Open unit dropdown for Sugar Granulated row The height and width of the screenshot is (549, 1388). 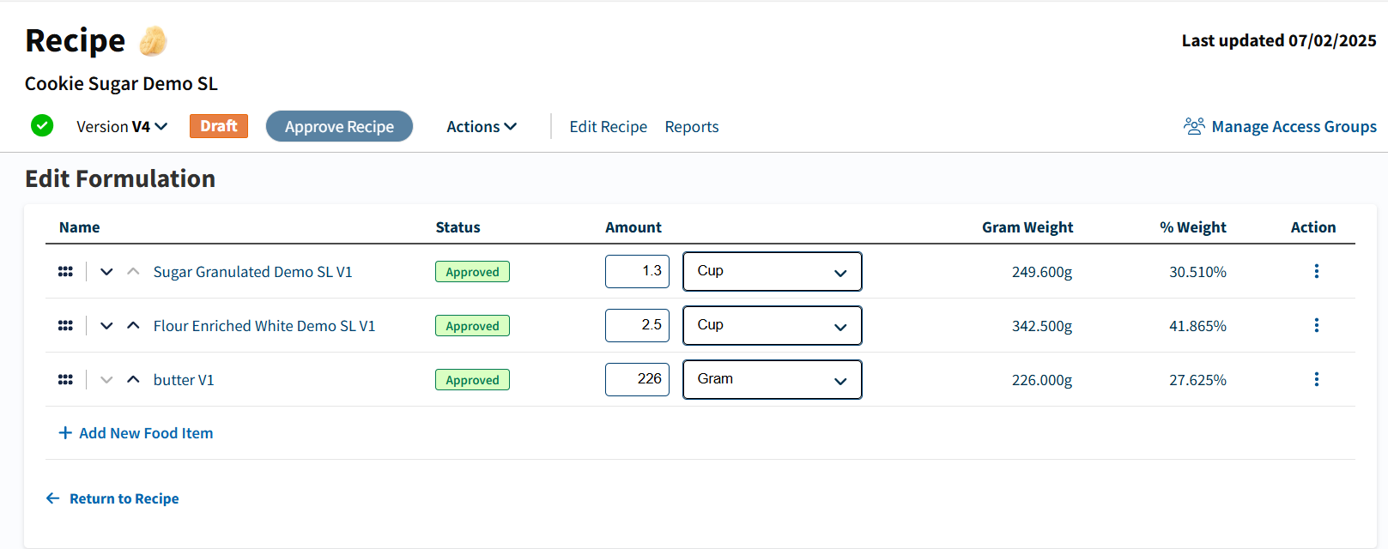coord(772,272)
